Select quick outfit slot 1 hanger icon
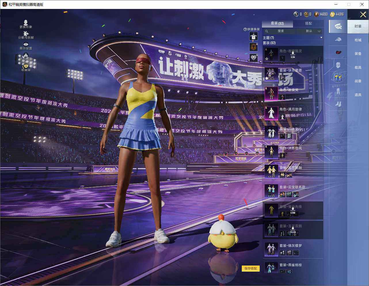 (x=254, y=36)
